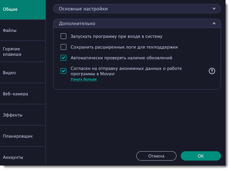Select the Видео settings tab

tap(23, 73)
